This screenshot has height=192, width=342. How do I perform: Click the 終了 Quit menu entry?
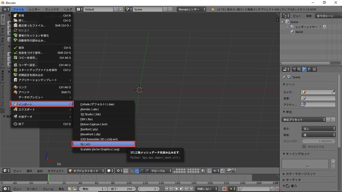[x=42, y=124]
